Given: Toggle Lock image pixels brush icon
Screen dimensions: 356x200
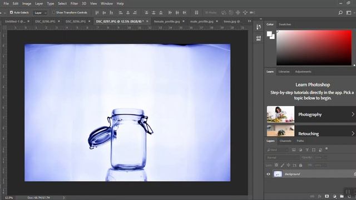Looking at the screenshot, I should [x=282, y=166].
